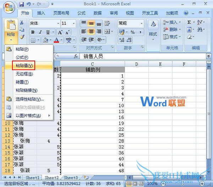Increase font size with the large A
This screenshot has height=187, width=213.
tap(60, 32)
